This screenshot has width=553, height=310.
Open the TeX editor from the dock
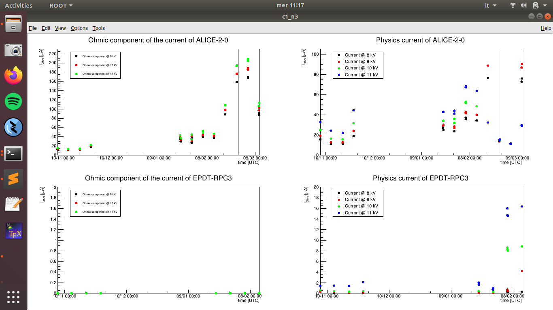click(x=13, y=230)
